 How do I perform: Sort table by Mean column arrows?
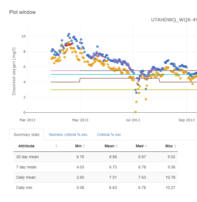[x=117, y=146]
